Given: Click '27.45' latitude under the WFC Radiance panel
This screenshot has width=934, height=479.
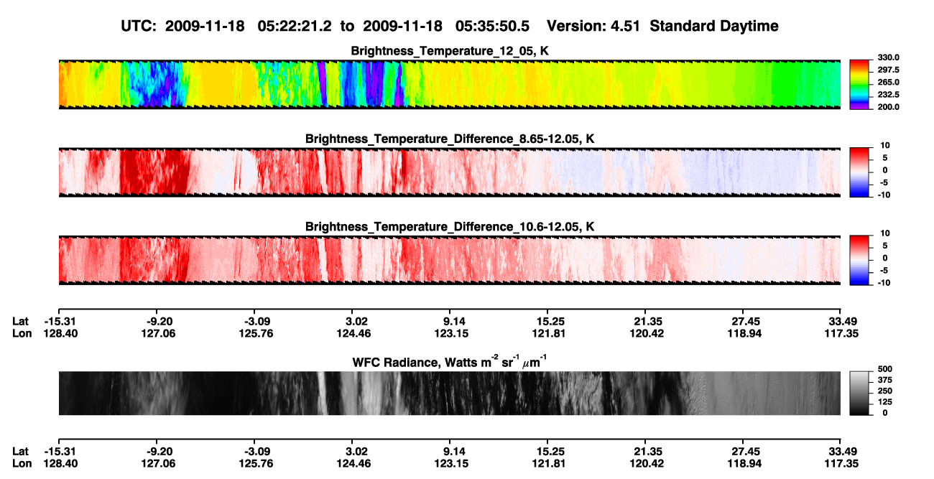Looking at the screenshot, I should pyautogui.click(x=746, y=452).
